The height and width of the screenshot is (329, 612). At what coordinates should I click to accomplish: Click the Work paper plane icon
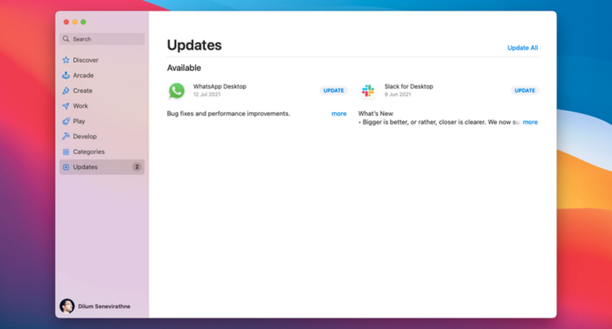[66, 106]
